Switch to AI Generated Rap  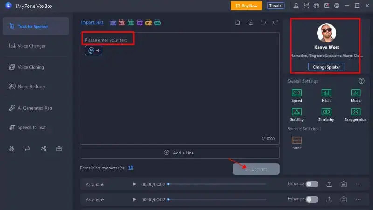coord(36,108)
